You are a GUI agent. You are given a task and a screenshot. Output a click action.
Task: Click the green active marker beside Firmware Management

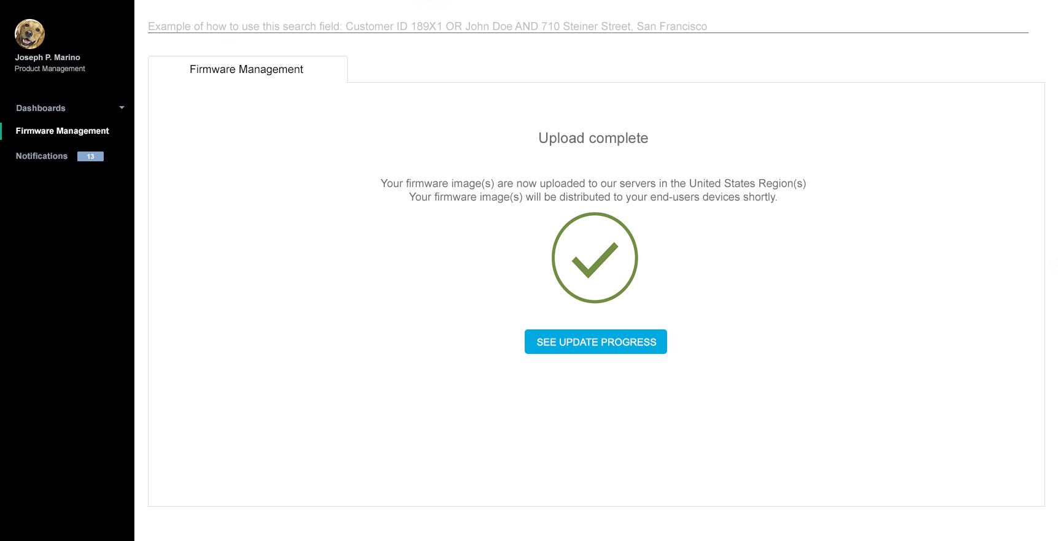[x=1, y=131]
